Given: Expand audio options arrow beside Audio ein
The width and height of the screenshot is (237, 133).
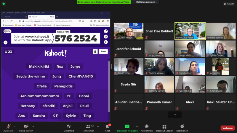Looking at the screenshot, I should 14,126.
